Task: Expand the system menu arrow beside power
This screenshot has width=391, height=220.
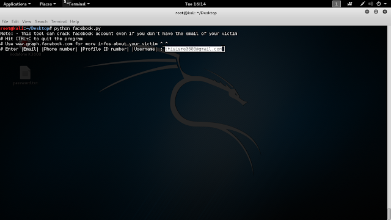Action: [385, 4]
